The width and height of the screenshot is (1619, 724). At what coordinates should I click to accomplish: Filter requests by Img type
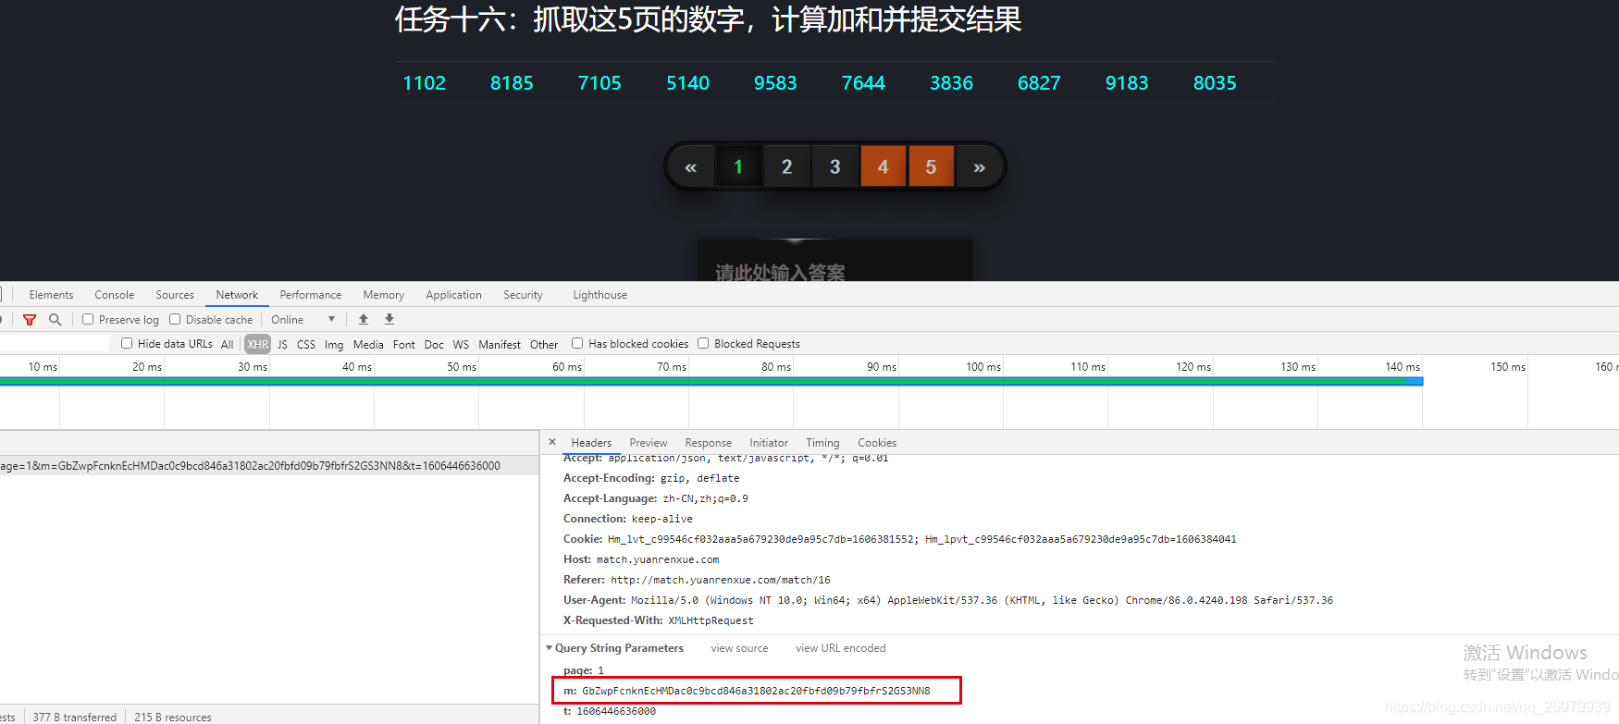click(x=334, y=344)
